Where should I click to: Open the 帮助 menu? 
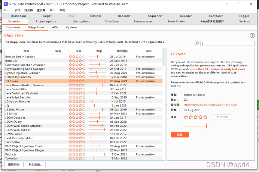pyautogui.click(x=62, y=10)
